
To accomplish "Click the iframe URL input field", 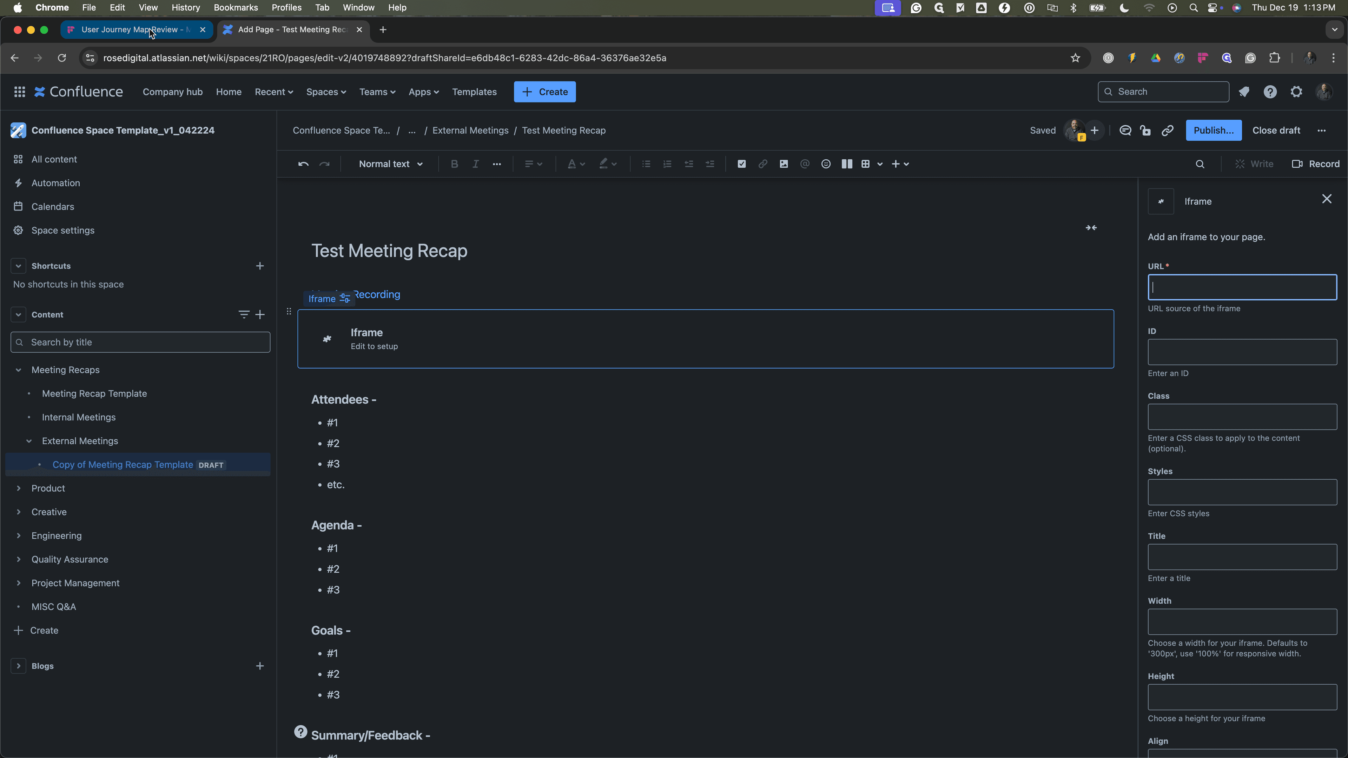I will click(x=1242, y=287).
